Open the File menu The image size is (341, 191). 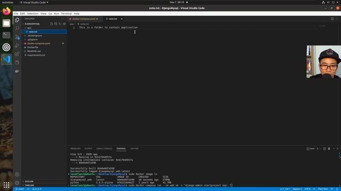click(x=16, y=13)
